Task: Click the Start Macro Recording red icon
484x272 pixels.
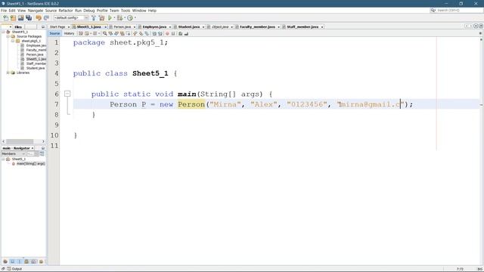Action: 167,33
